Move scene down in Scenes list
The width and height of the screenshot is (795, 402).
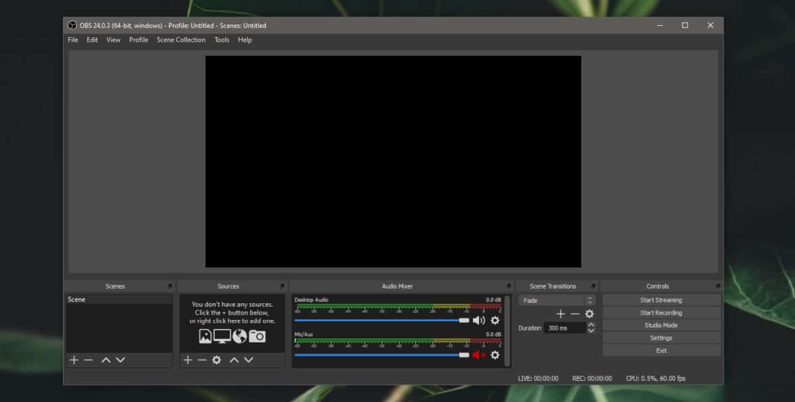point(120,360)
